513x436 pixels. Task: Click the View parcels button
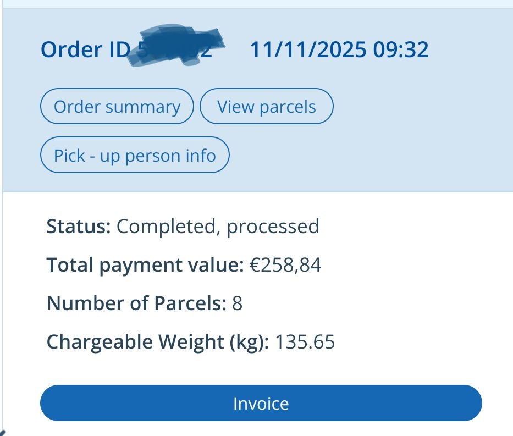266,107
